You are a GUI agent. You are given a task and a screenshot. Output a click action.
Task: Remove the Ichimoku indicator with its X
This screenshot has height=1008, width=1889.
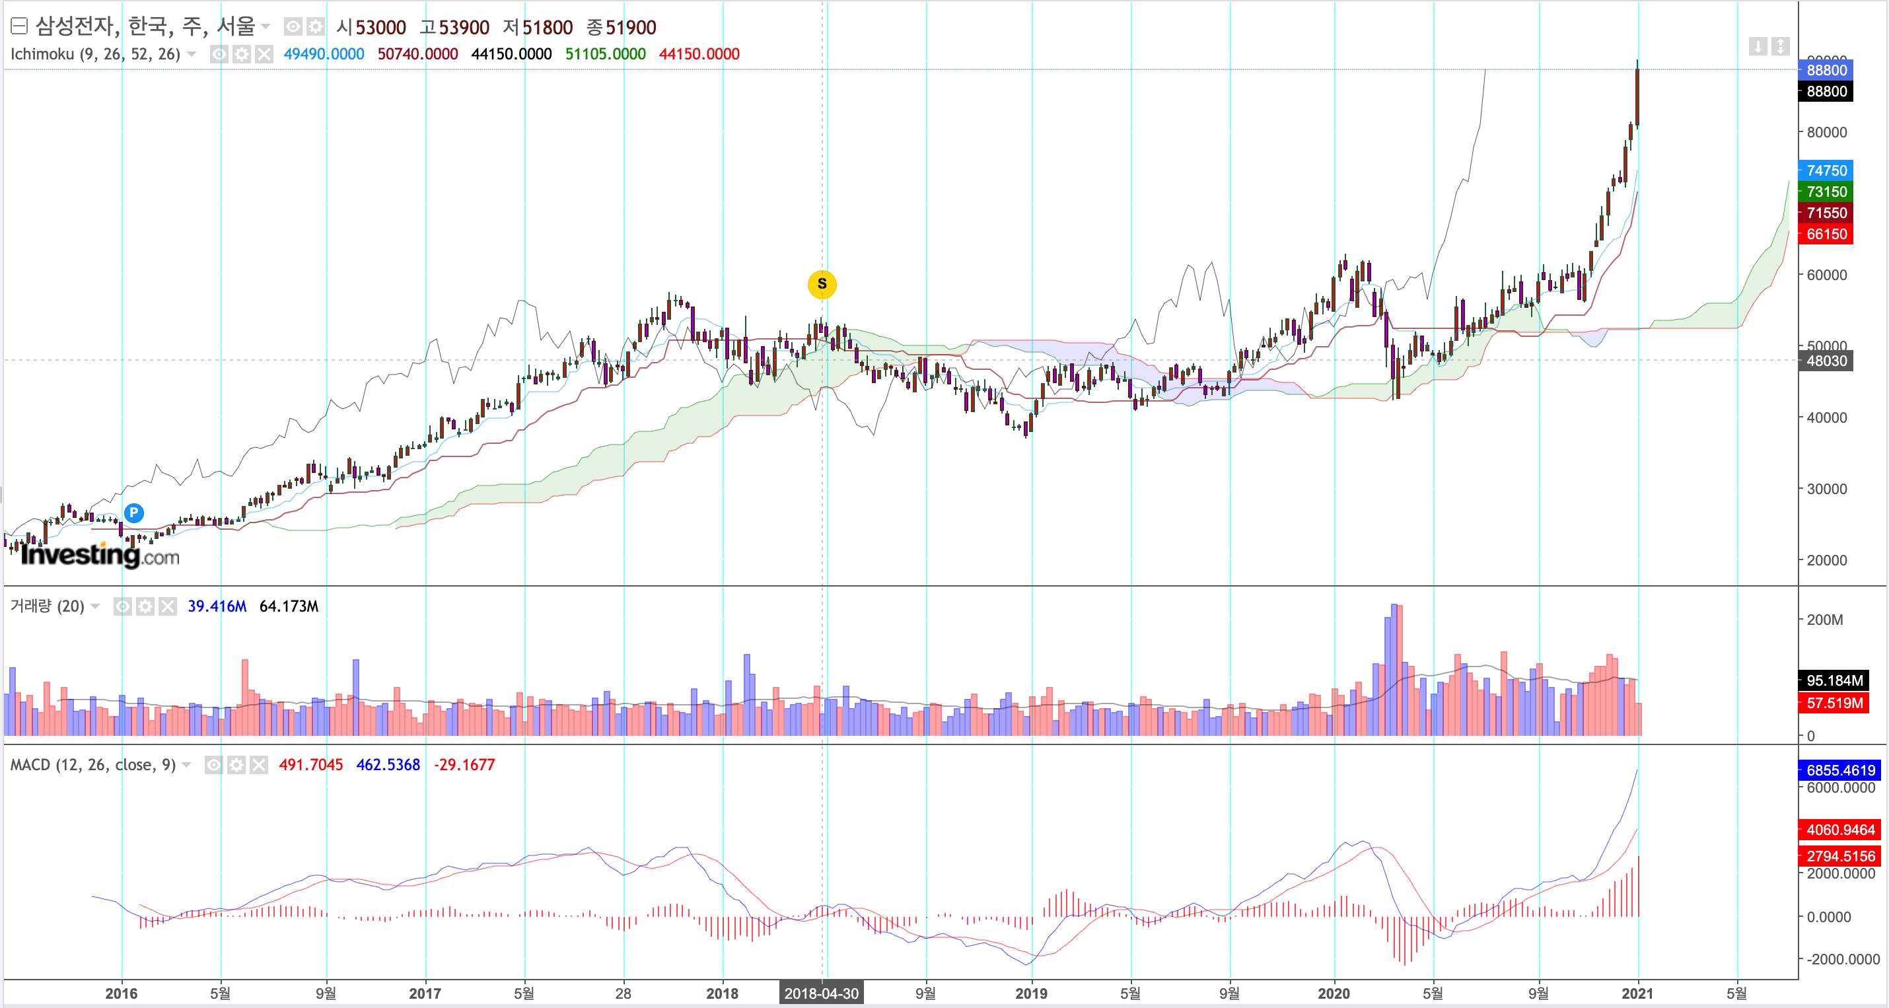tap(264, 54)
